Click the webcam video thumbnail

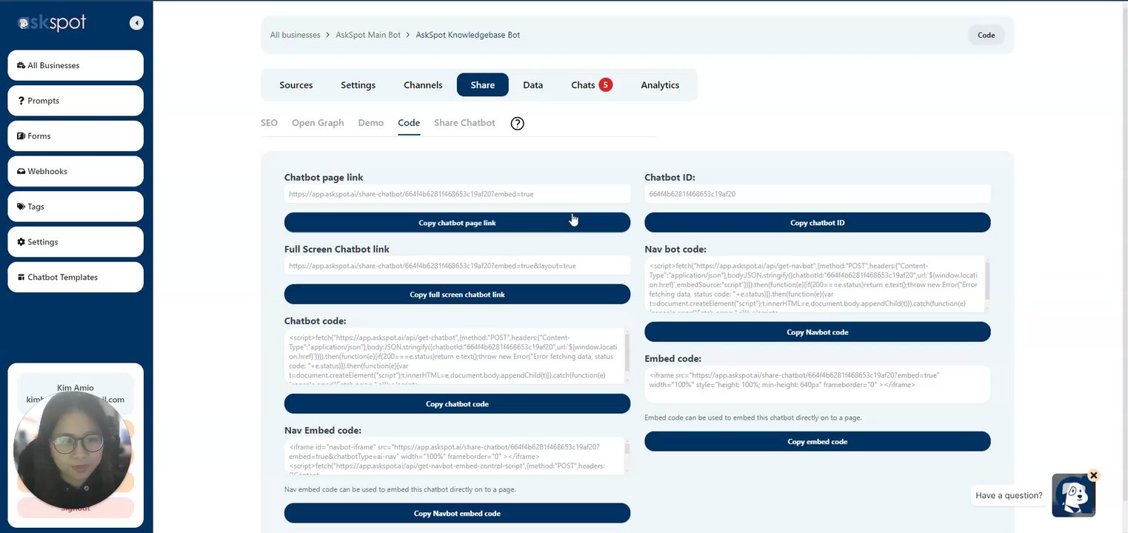[72, 450]
